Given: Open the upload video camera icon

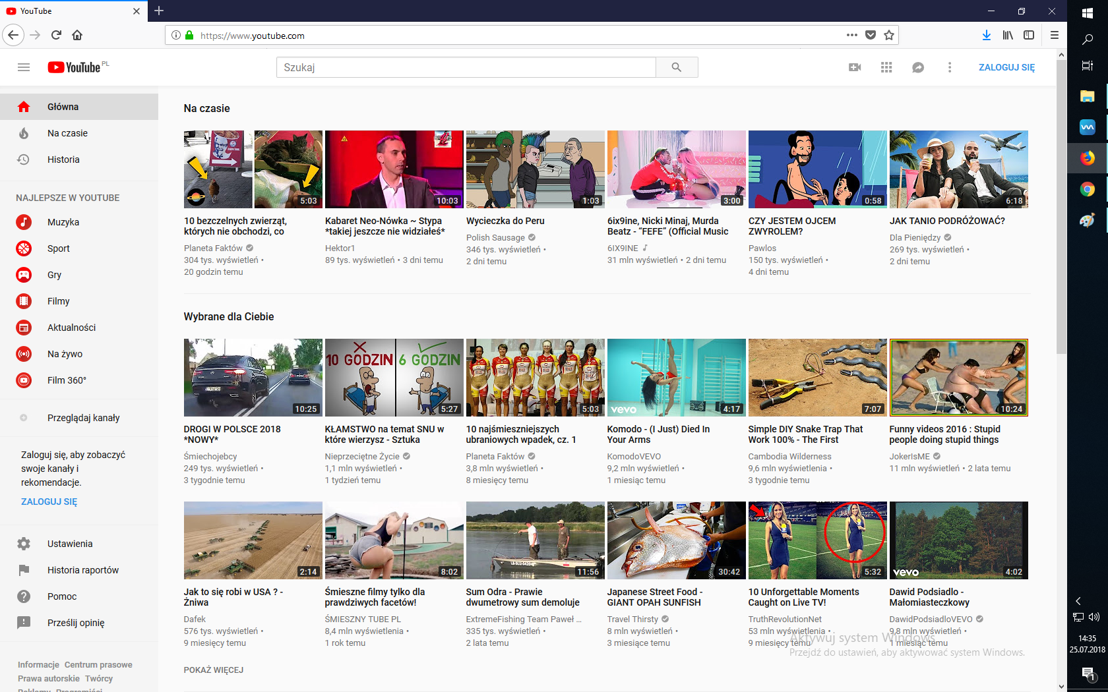Looking at the screenshot, I should tap(855, 67).
